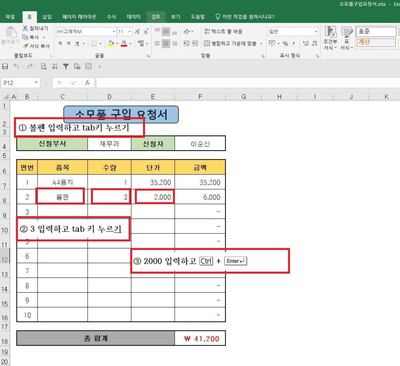
Task: Toggle right horizontal alignment
Action: pos(175,43)
